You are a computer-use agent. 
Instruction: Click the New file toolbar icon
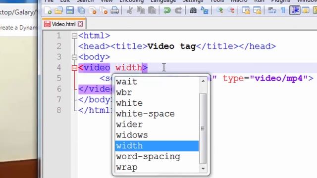(x=48, y=10)
